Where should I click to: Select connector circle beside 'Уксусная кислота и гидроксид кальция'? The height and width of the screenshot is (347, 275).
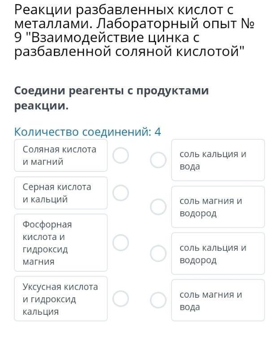[x=120, y=299]
